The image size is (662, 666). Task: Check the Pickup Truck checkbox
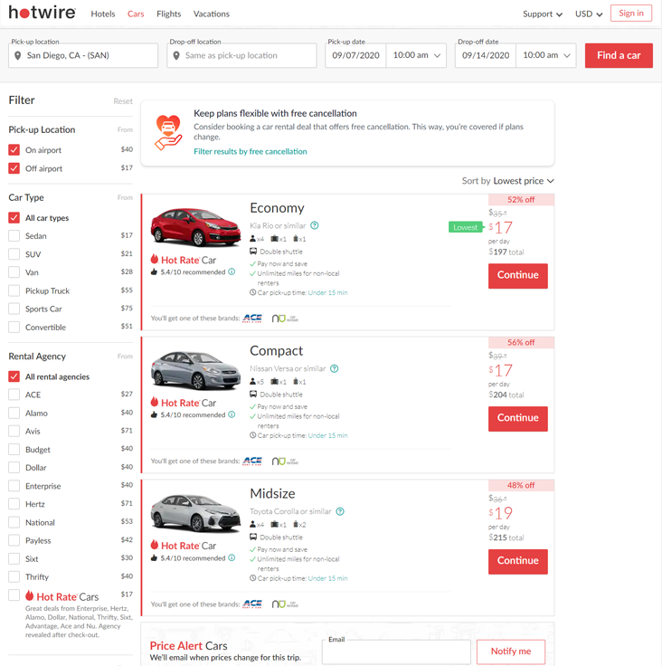coord(14,290)
